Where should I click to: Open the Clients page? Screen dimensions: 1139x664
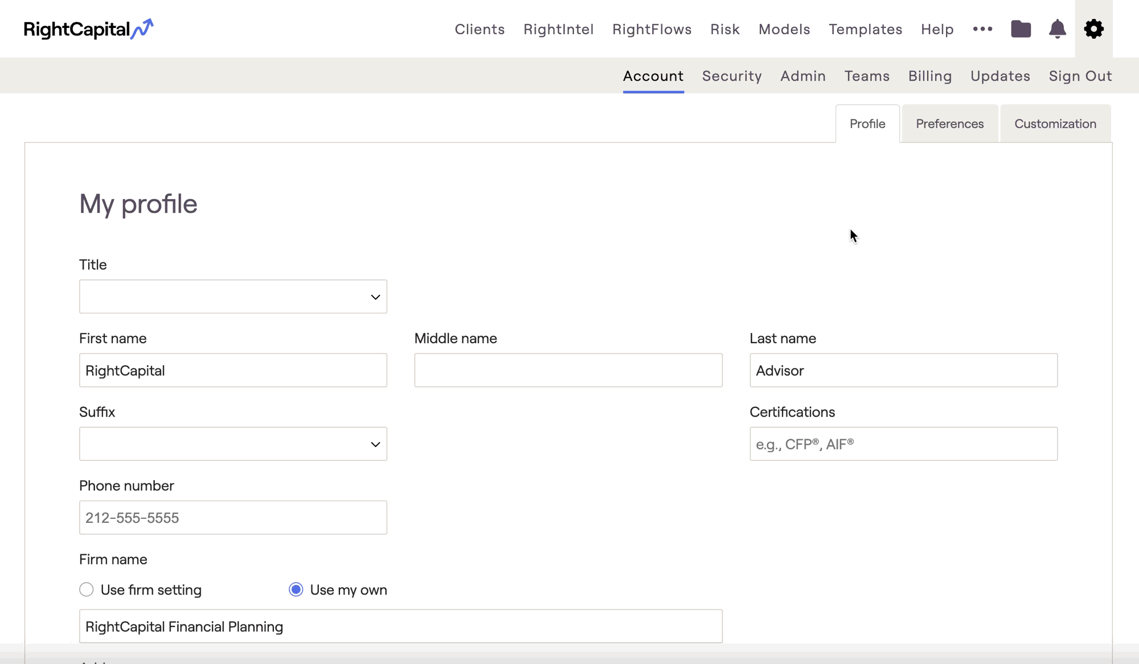pyautogui.click(x=480, y=29)
